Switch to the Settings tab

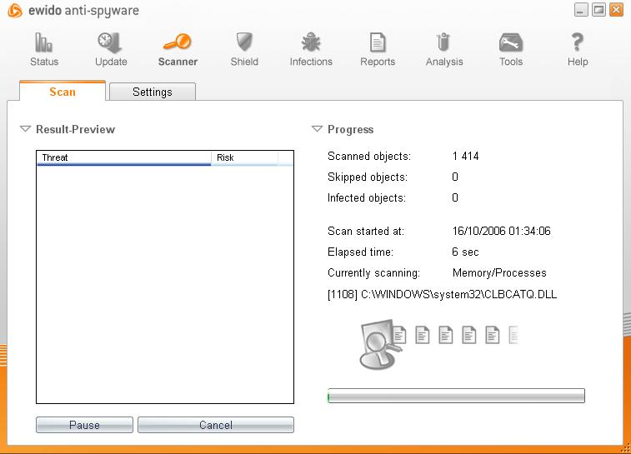click(x=153, y=92)
